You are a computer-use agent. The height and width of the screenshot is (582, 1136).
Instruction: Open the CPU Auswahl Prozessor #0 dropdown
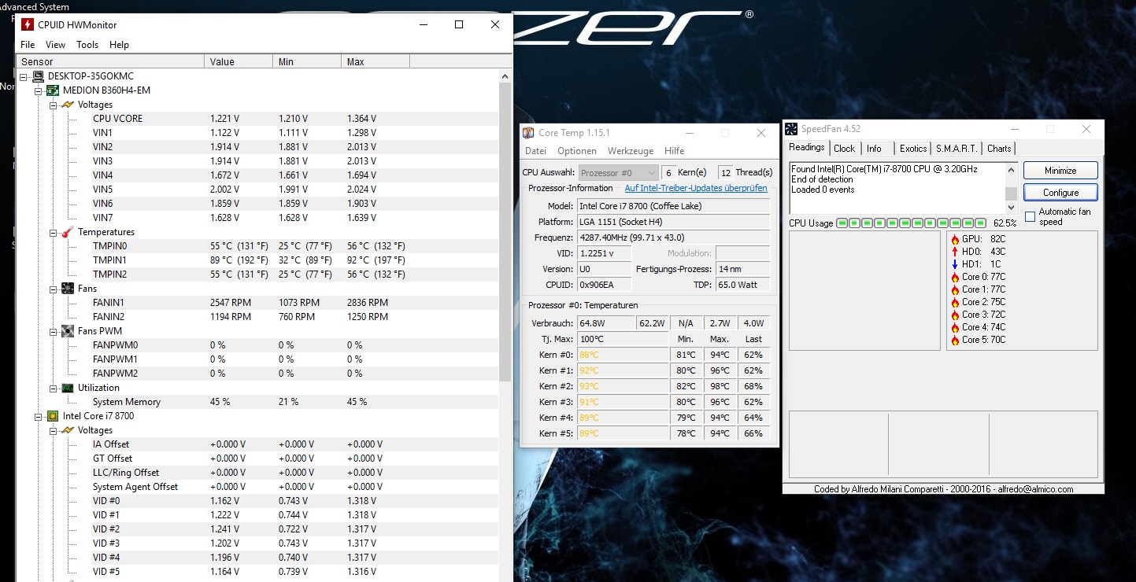pyautogui.click(x=618, y=172)
